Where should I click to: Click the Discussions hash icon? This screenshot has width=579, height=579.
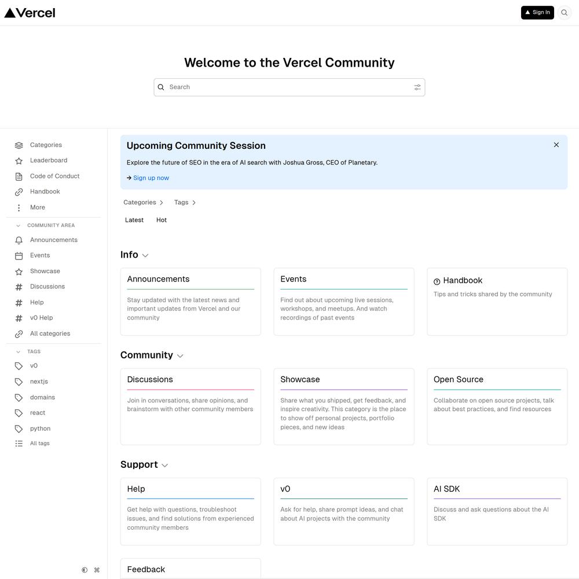(19, 287)
